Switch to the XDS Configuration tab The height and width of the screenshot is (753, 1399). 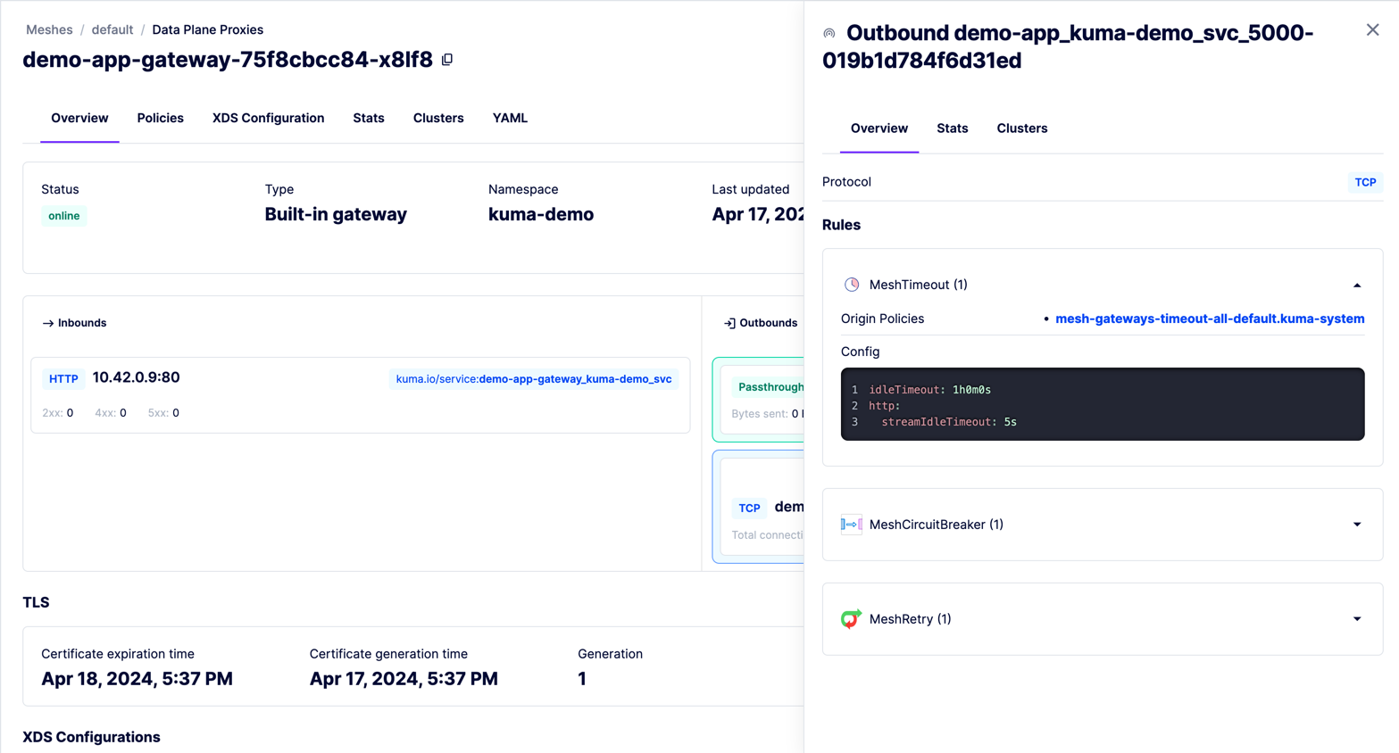(268, 118)
